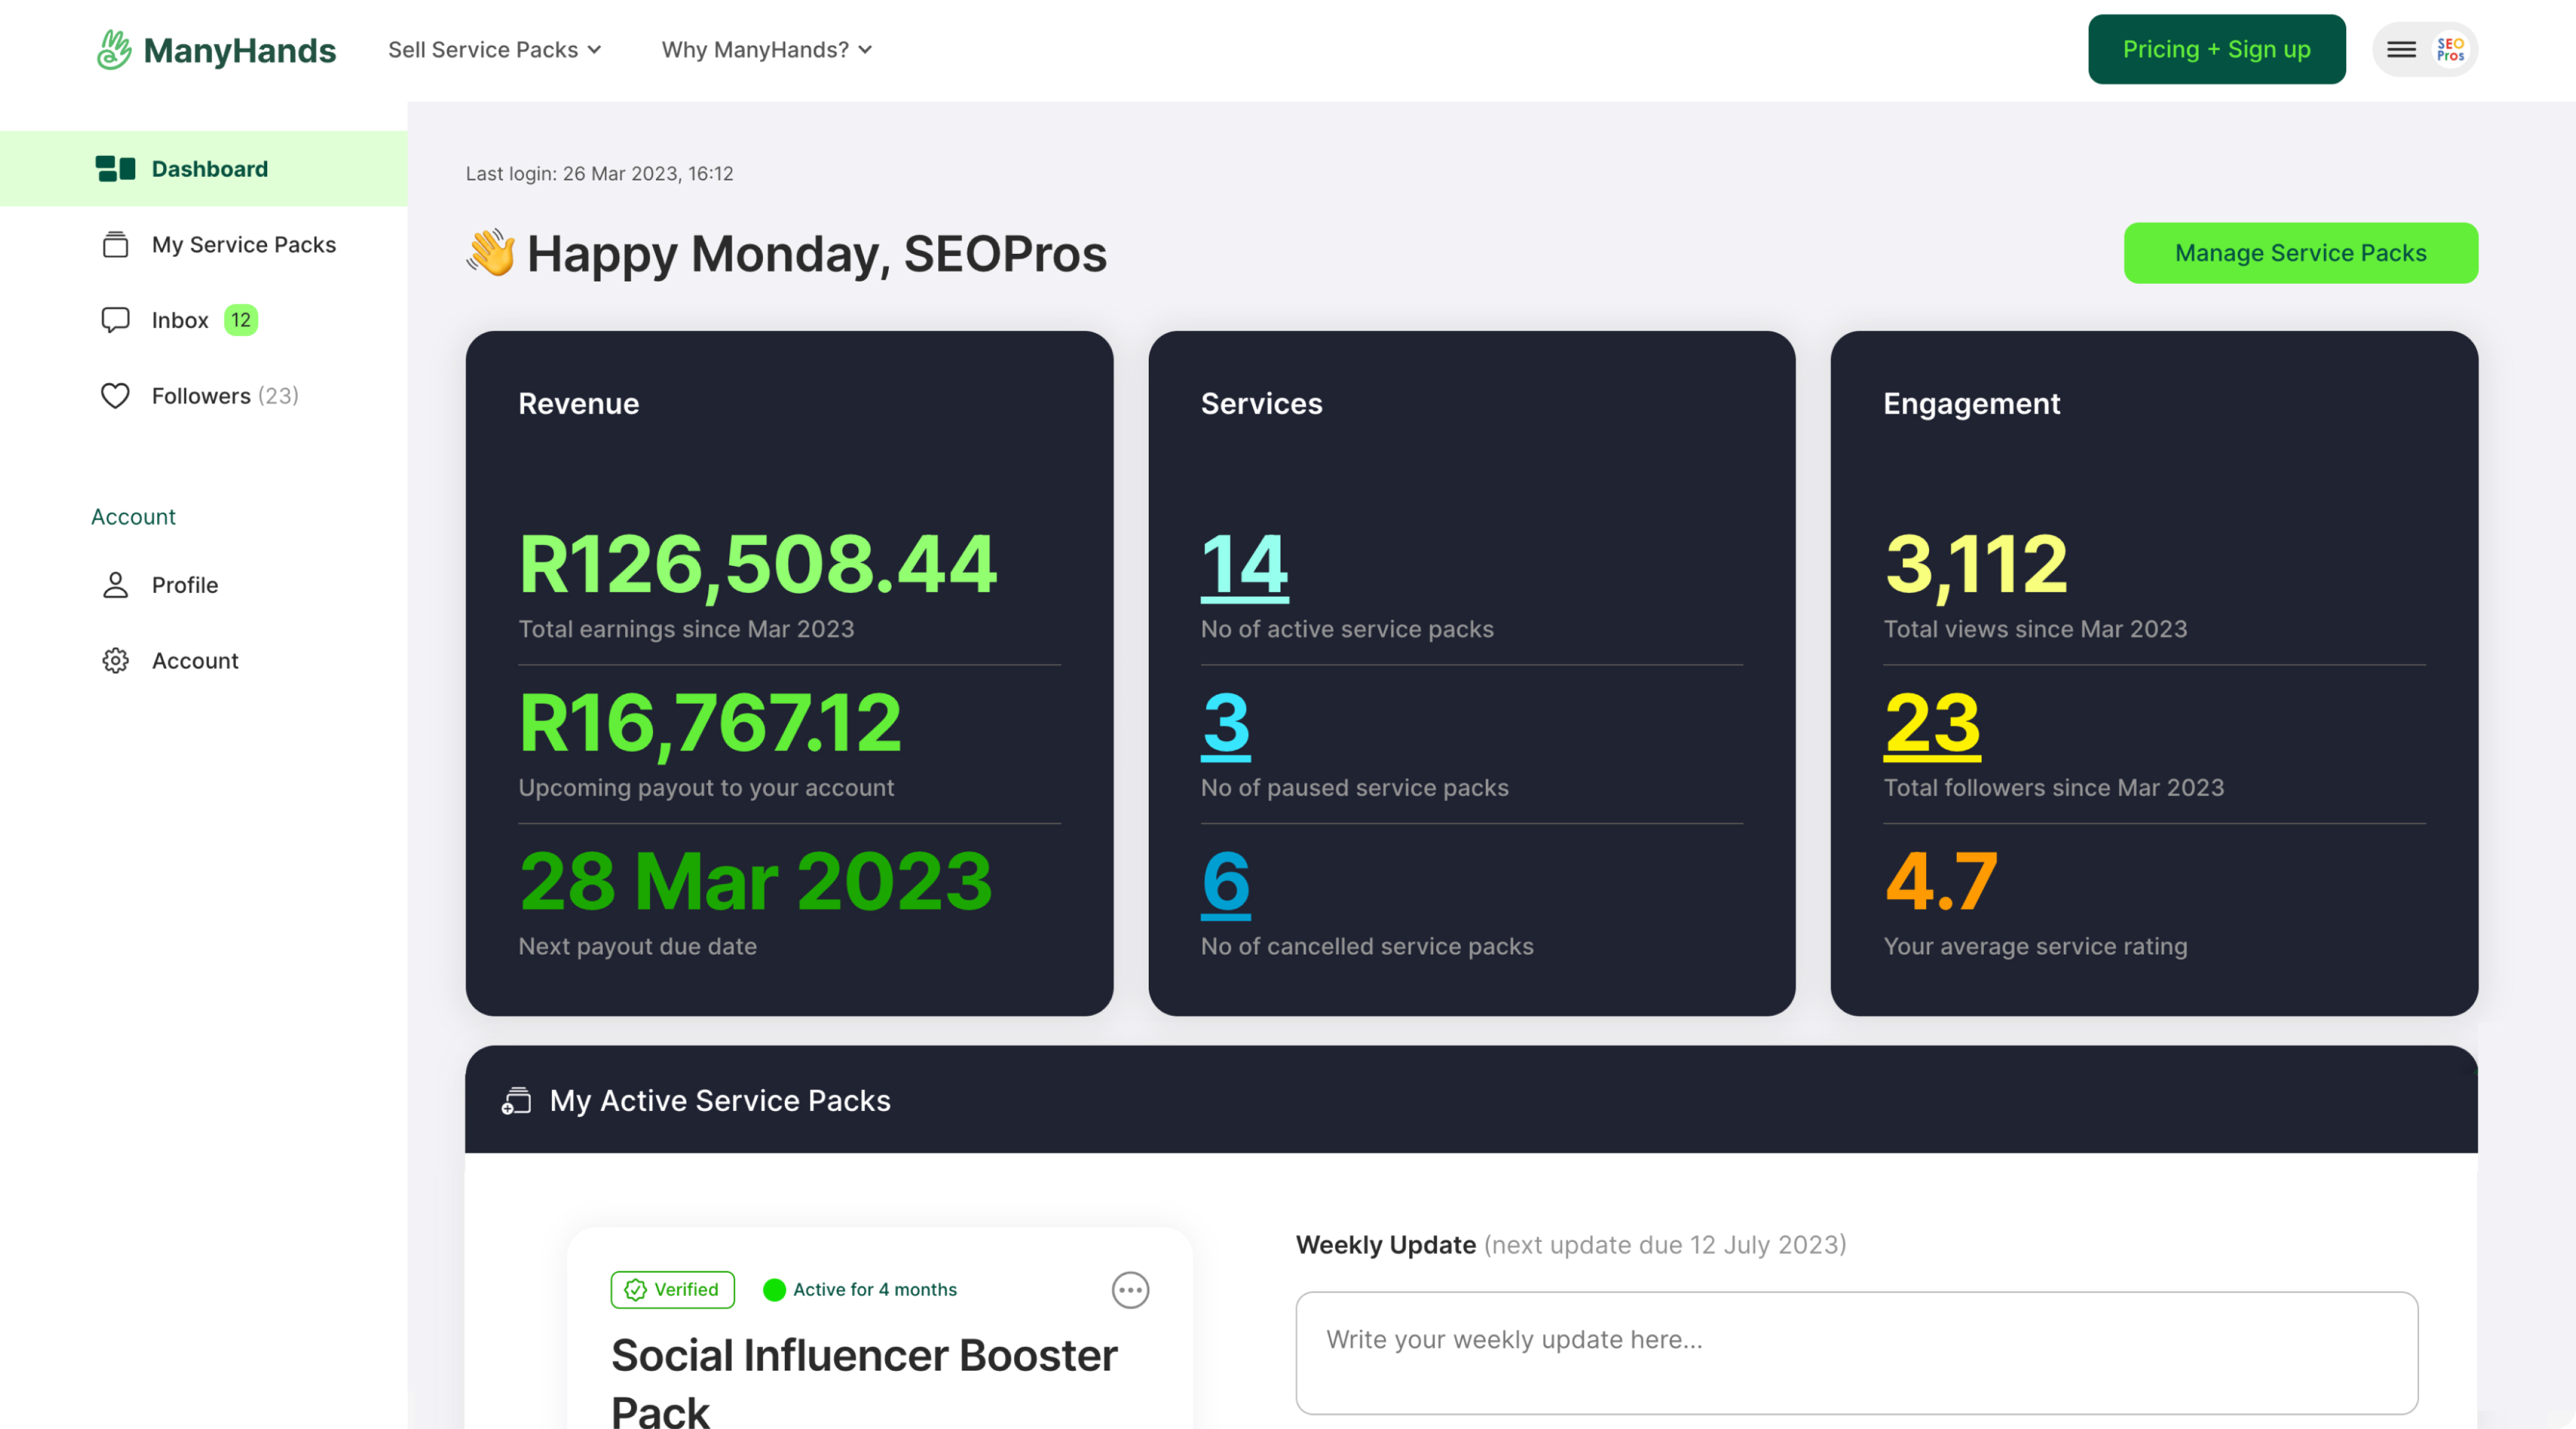The image size is (2576, 1429).
Task: Click the My Service Packs stack icon
Action: pos(115,245)
